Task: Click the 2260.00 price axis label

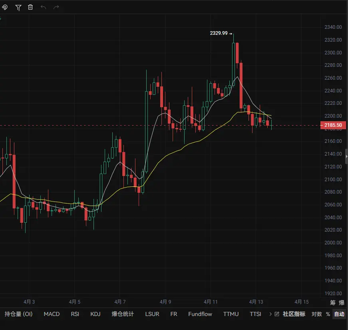Action: [333, 78]
